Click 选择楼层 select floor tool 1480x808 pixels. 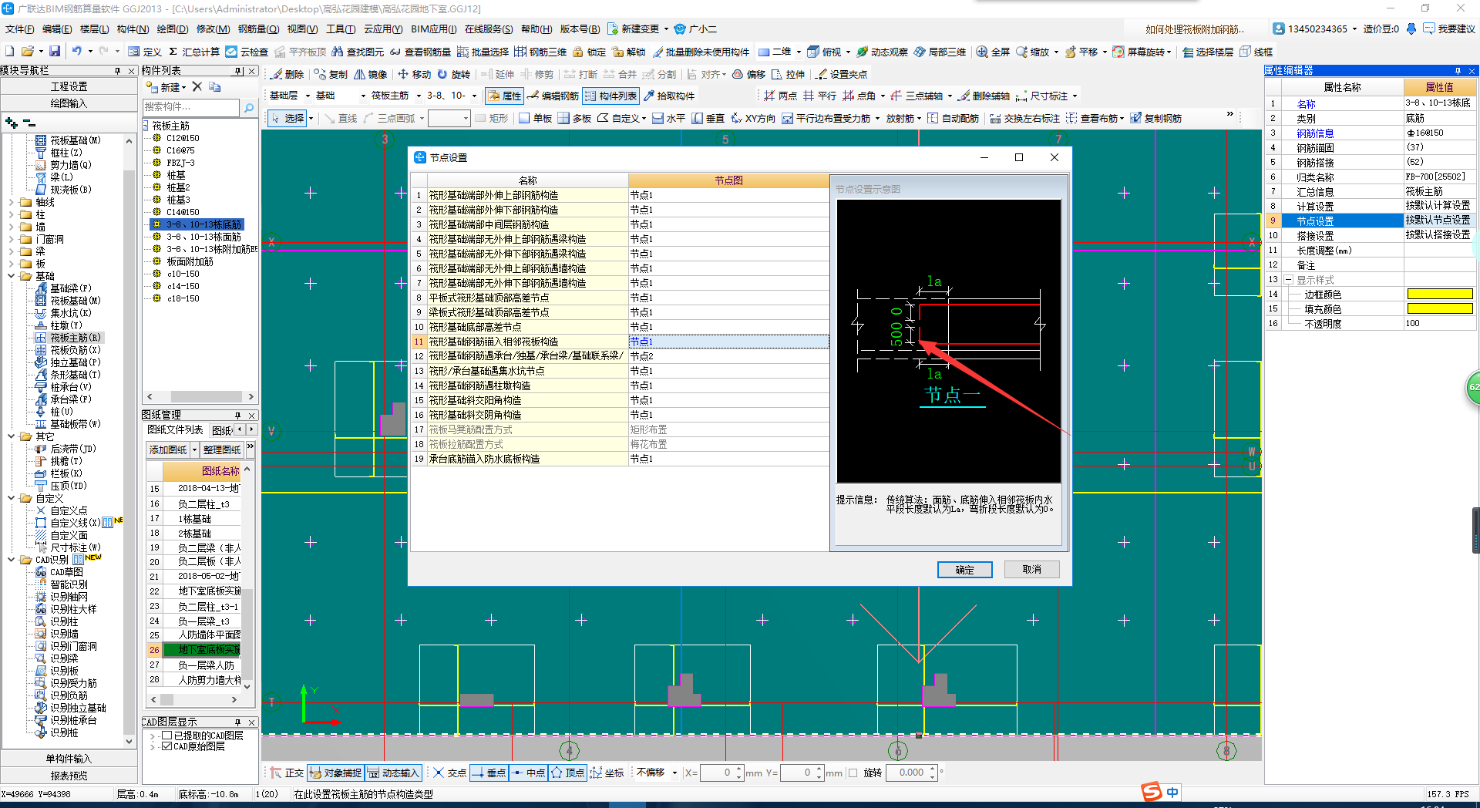tap(1208, 52)
